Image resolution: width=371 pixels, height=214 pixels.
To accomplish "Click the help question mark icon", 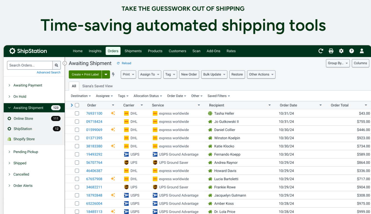I will coord(352,51).
